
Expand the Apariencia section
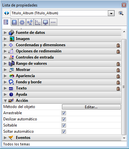point(5,76)
